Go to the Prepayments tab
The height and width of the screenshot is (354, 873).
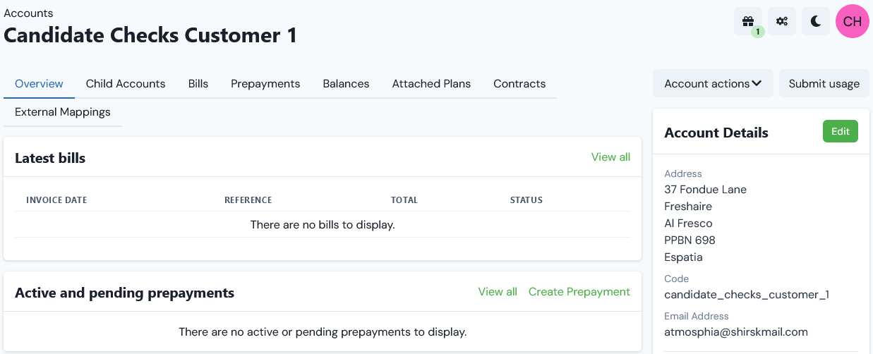click(265, 83)
